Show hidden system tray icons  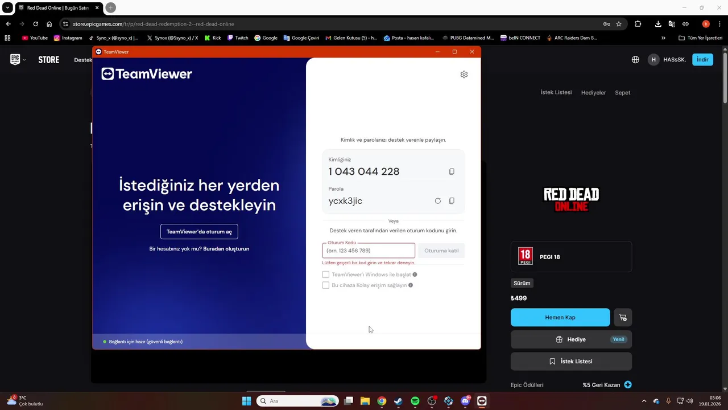click(644, 401)
